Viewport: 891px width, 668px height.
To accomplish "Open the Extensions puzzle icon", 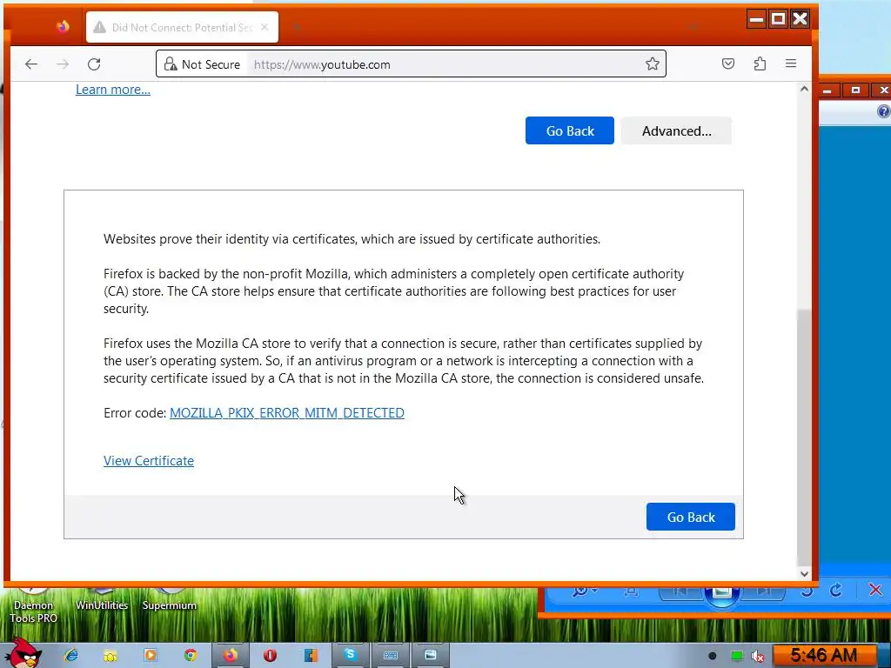I will 760,63.
